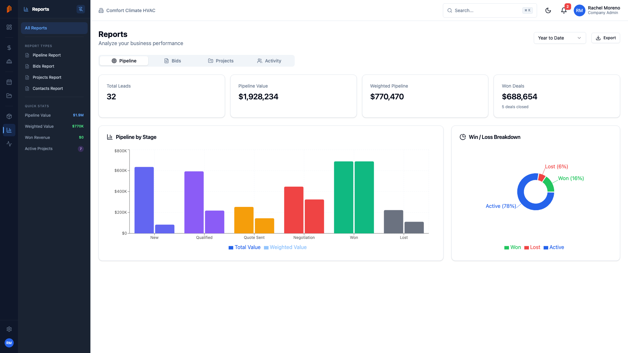Screen dimensions: 628x353
Task: Open the Year to Date period dropdown
Action: pos(559,38)
